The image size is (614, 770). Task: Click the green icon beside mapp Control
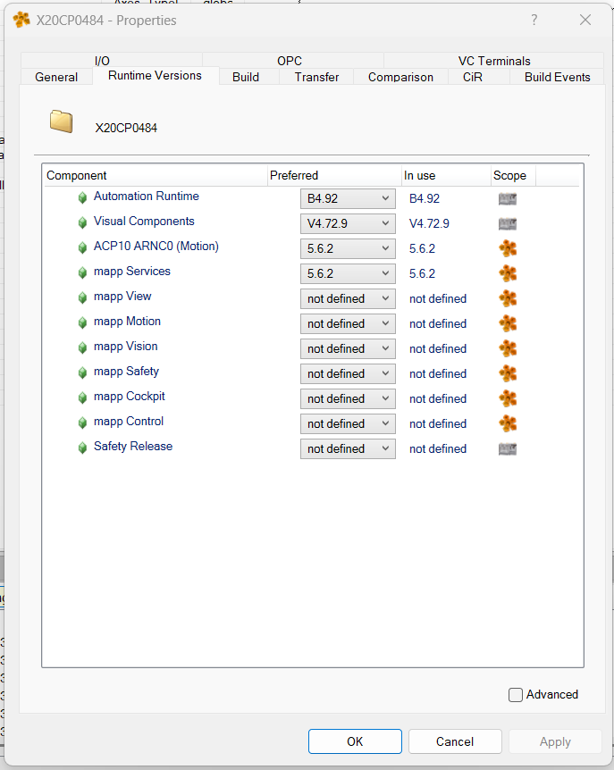click(82, 423)
